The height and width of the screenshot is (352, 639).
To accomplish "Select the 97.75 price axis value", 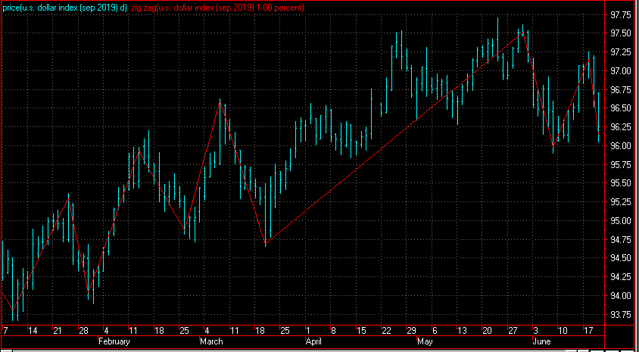I will (x=621, y=15).
